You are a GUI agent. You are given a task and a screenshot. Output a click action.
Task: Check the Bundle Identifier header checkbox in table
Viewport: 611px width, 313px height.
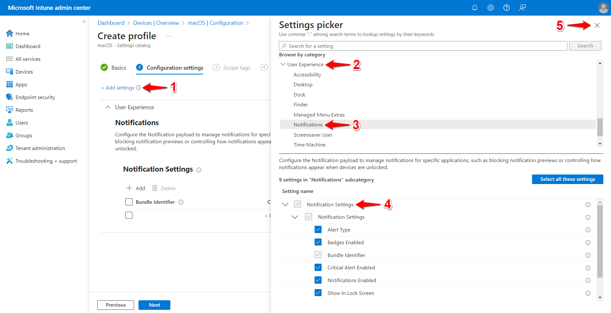tap(129, 202)
